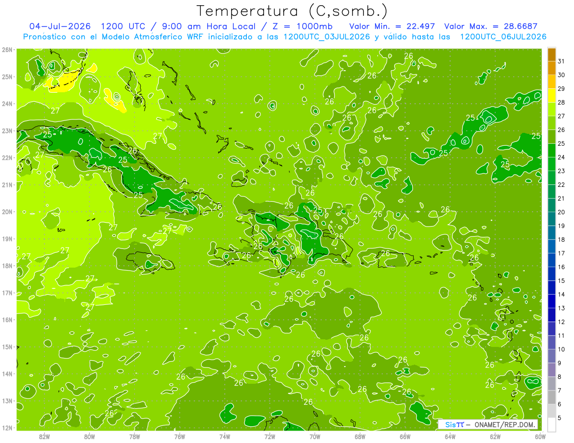Click the "80W" longitude axis label
The height and width of the screenshot is (443, 574).
89,436
